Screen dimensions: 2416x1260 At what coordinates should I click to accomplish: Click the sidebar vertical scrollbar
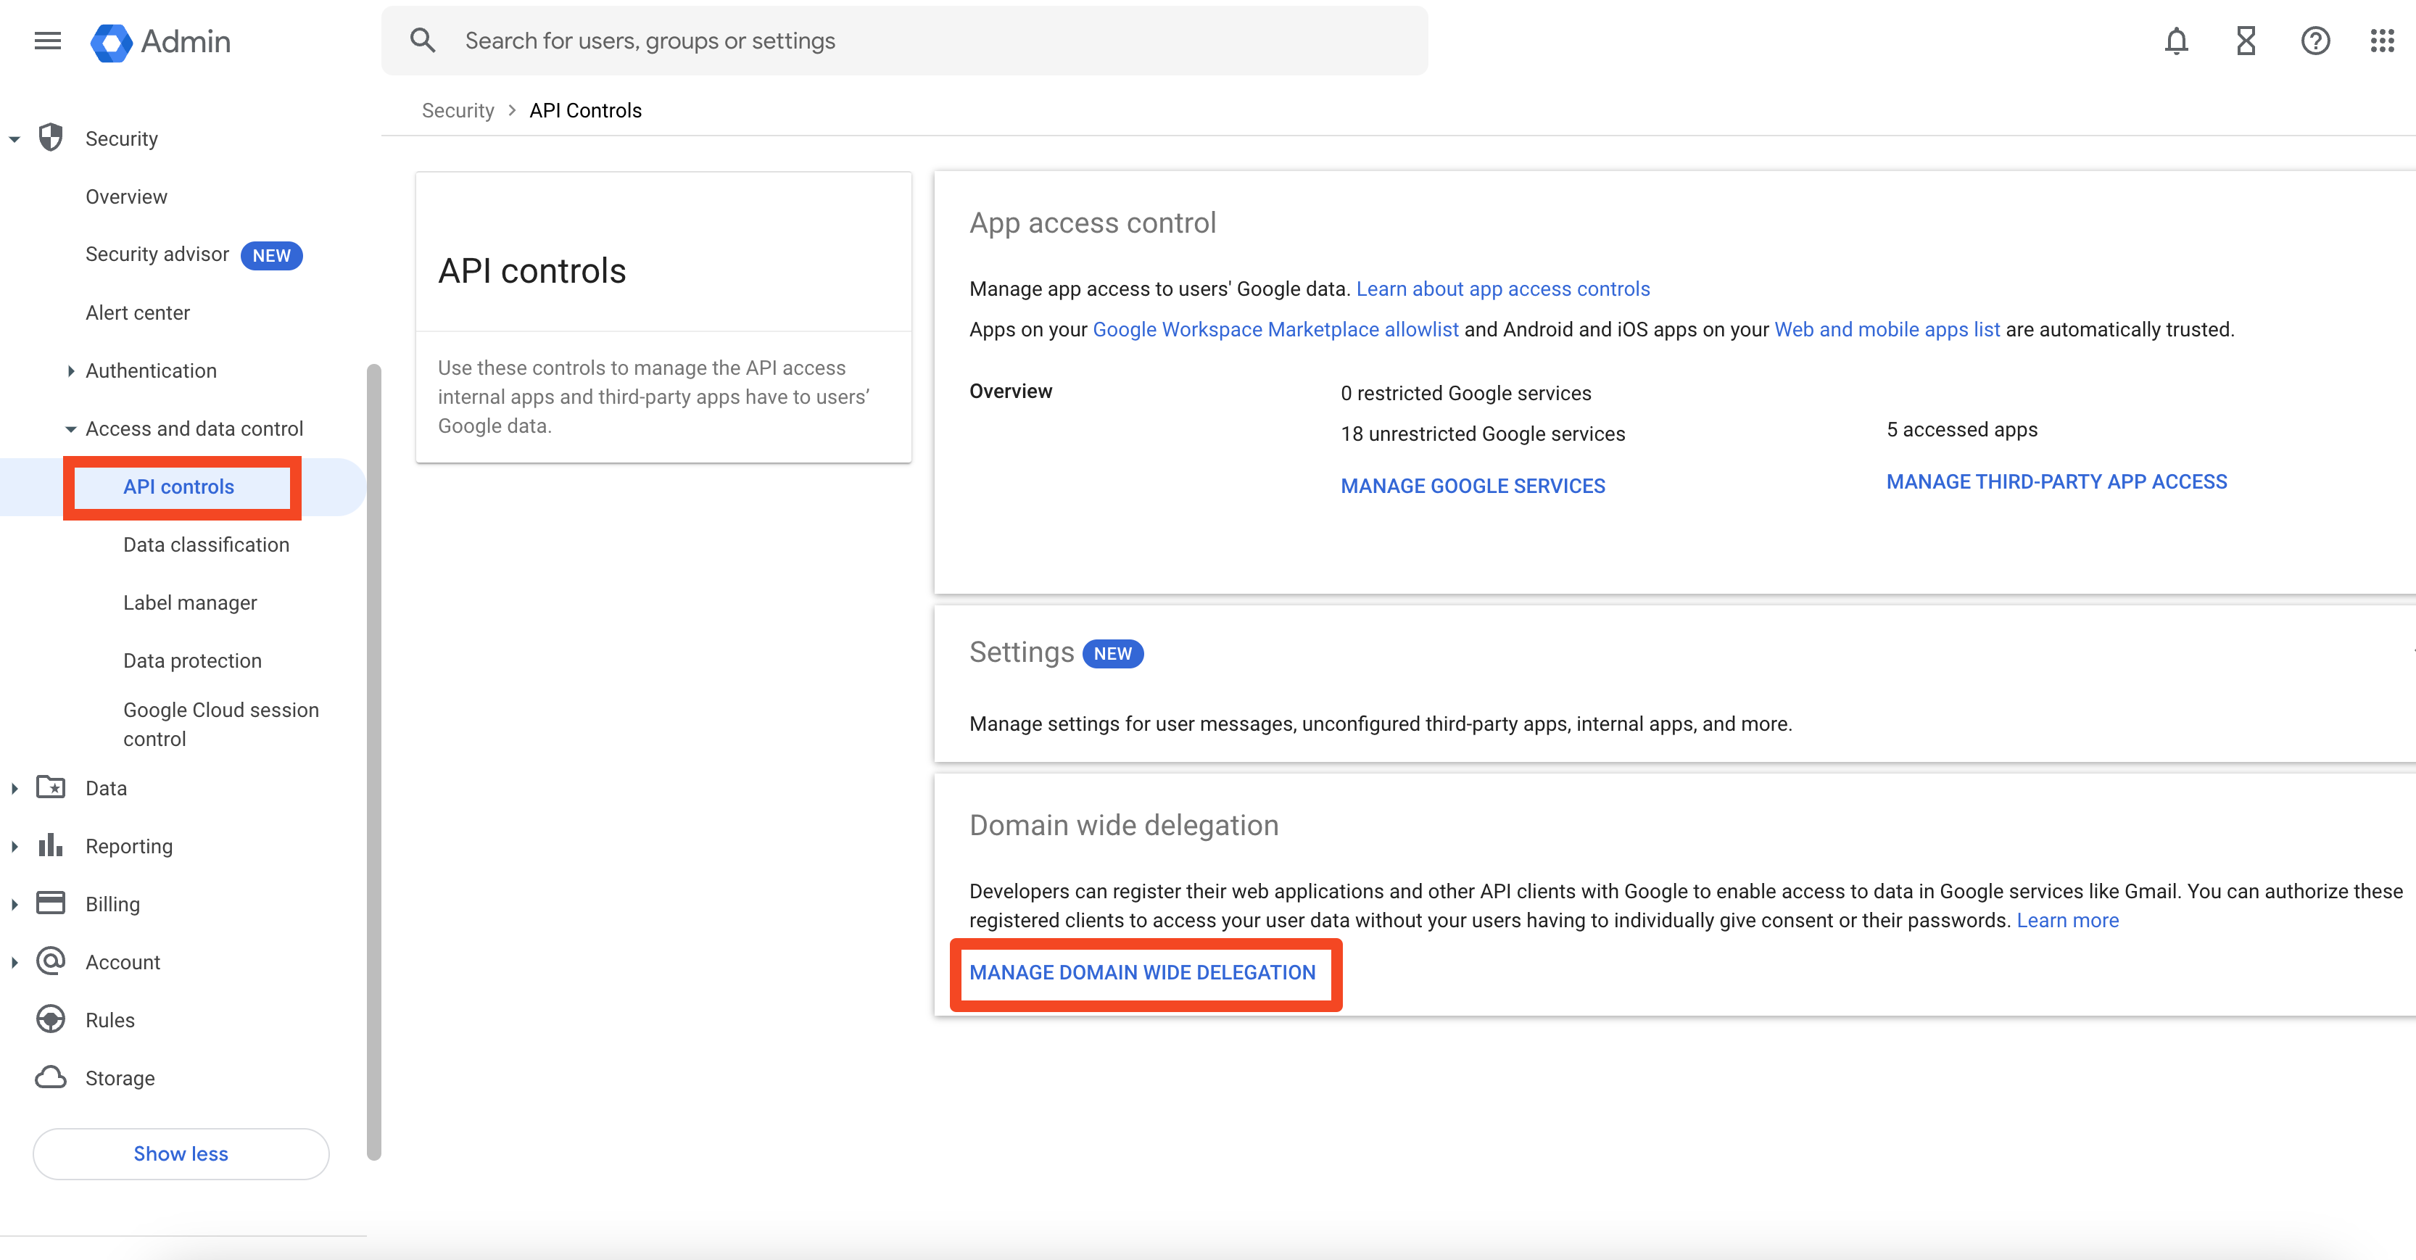coord(374,761)
